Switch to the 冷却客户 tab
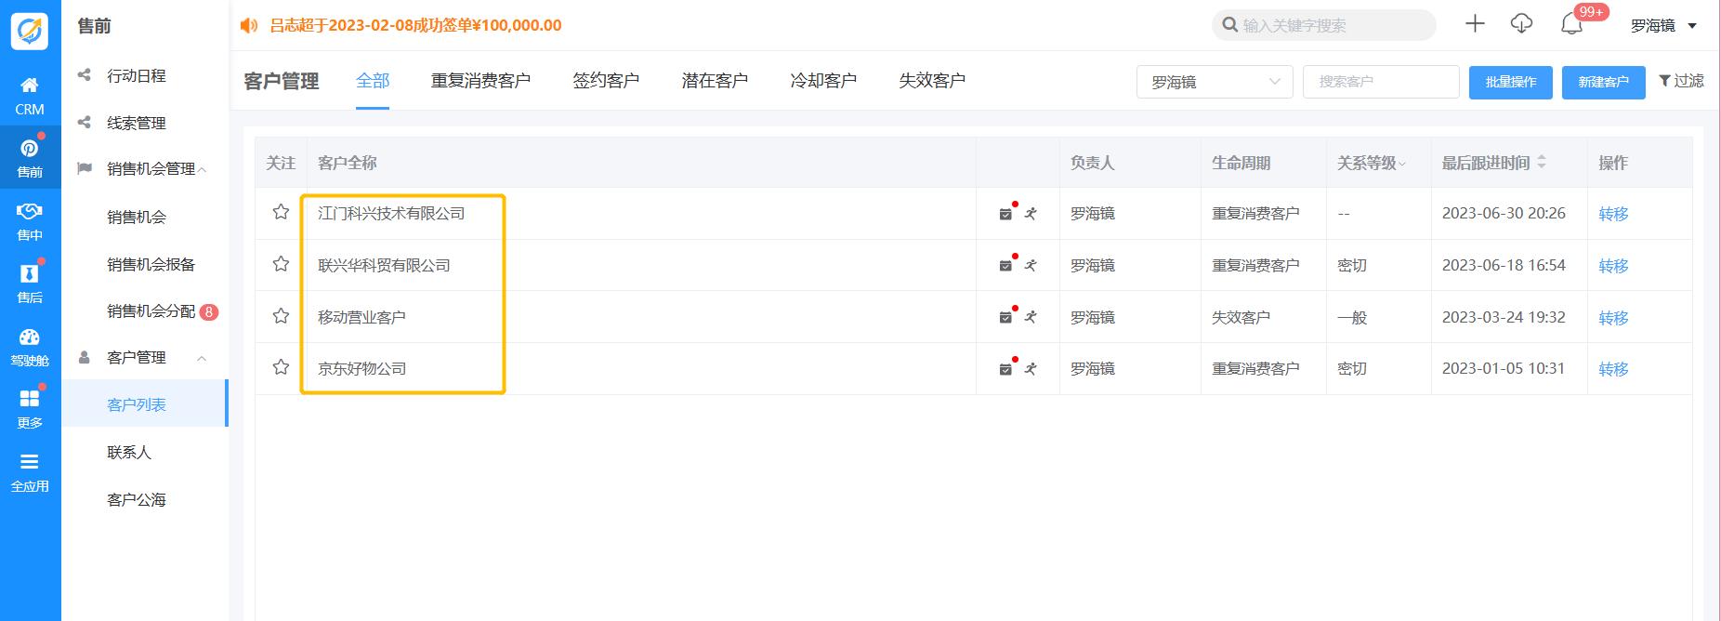Viewport: 1721px width, 621px height. (x=823, y=81)
